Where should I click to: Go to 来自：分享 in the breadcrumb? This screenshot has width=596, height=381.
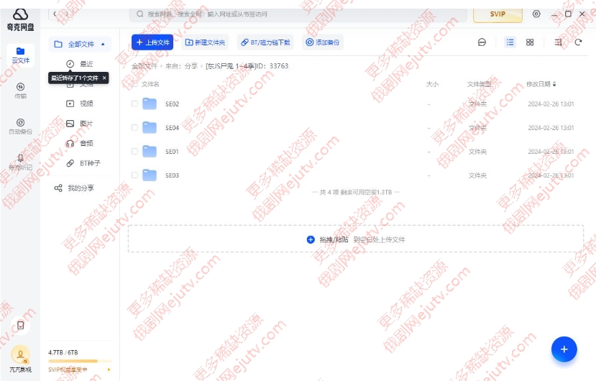point(181,66)
